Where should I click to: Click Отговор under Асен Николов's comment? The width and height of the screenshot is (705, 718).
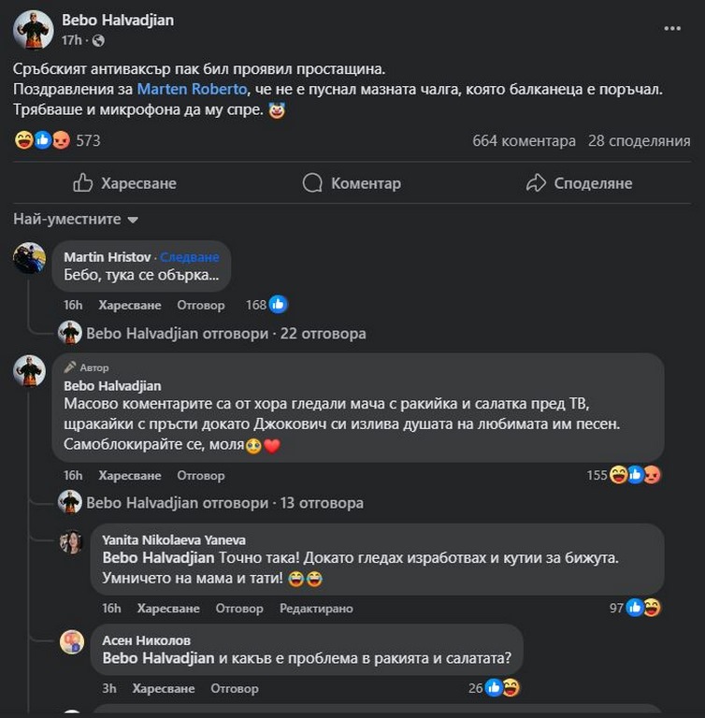[x=234, y=689]
